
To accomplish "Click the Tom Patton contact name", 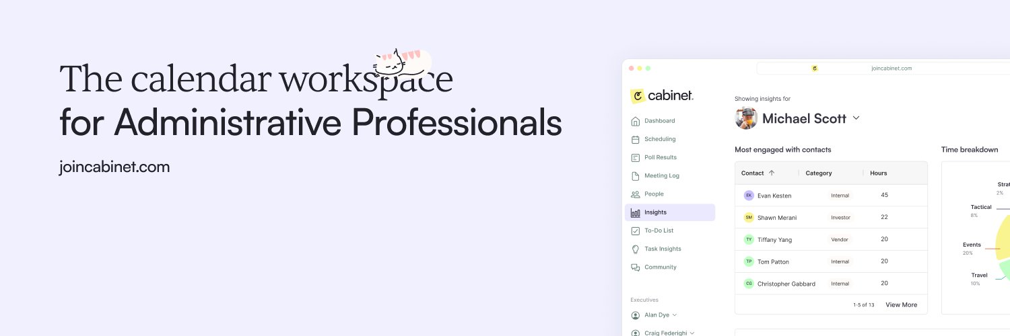I will coord(773,261).
